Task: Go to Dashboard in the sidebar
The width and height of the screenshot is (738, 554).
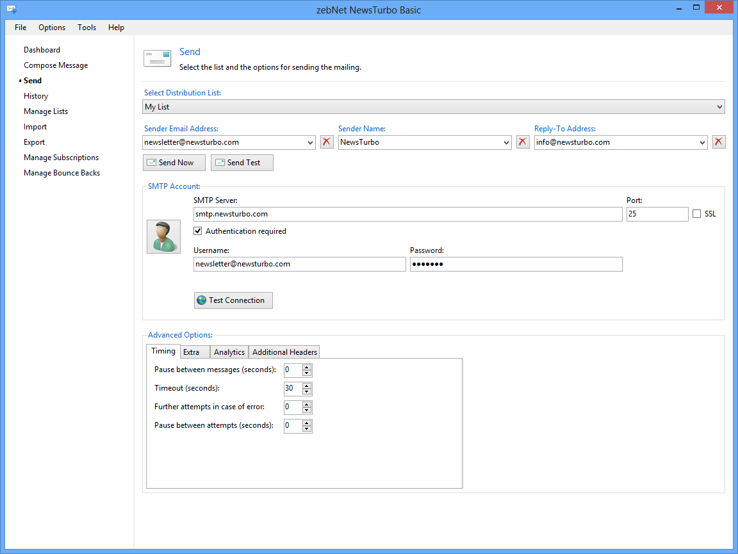Action: click(x=42, y=50)
